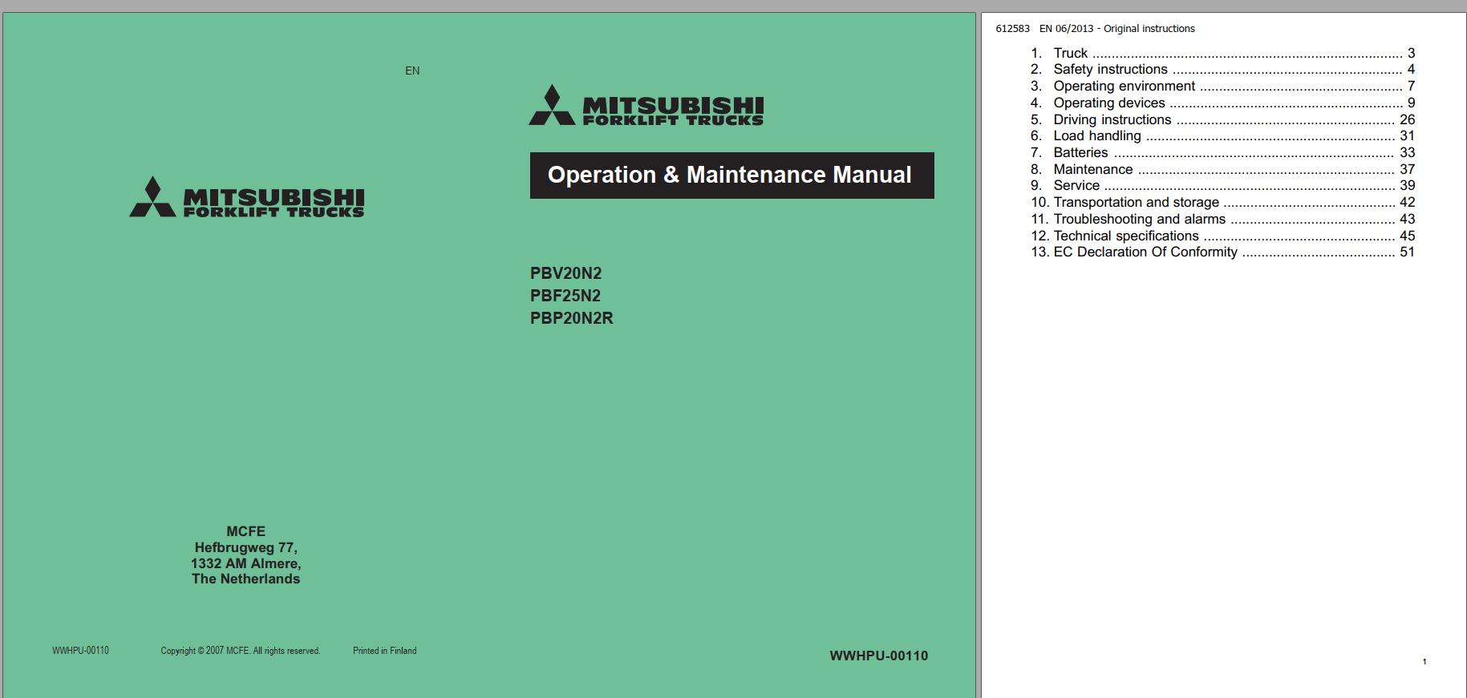Viewport: 1467px width, 698px height.
Task: Select model name PBP20N2R
Action: (571, 318)
